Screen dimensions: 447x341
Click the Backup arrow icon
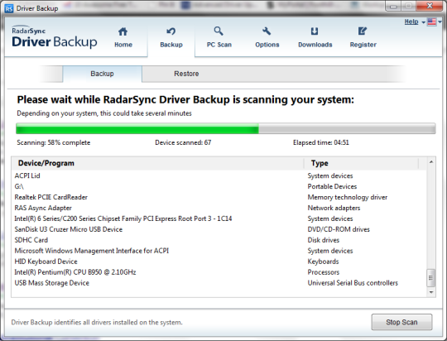coord(171,31)
